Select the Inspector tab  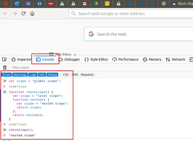pos(22,60)
